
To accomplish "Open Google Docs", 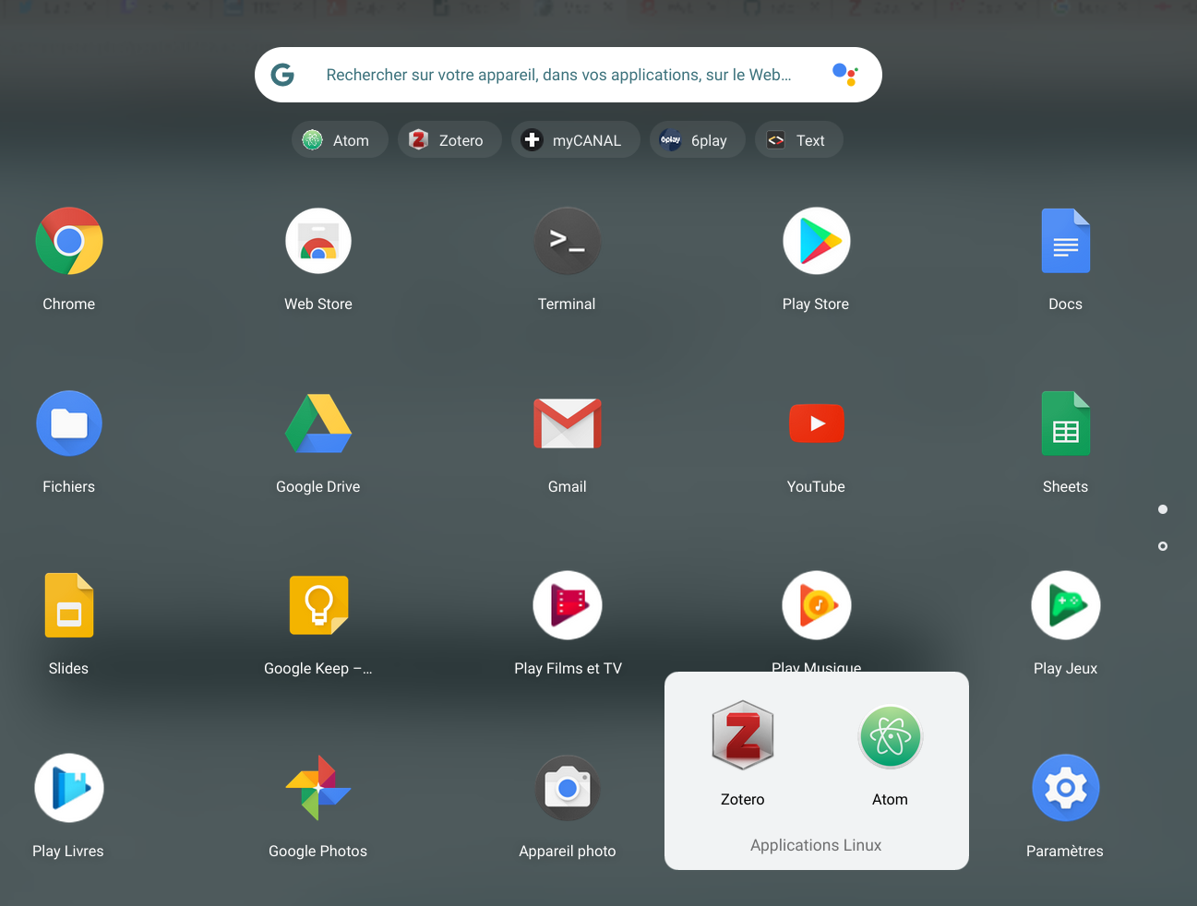I will [x=1066, y=241].
